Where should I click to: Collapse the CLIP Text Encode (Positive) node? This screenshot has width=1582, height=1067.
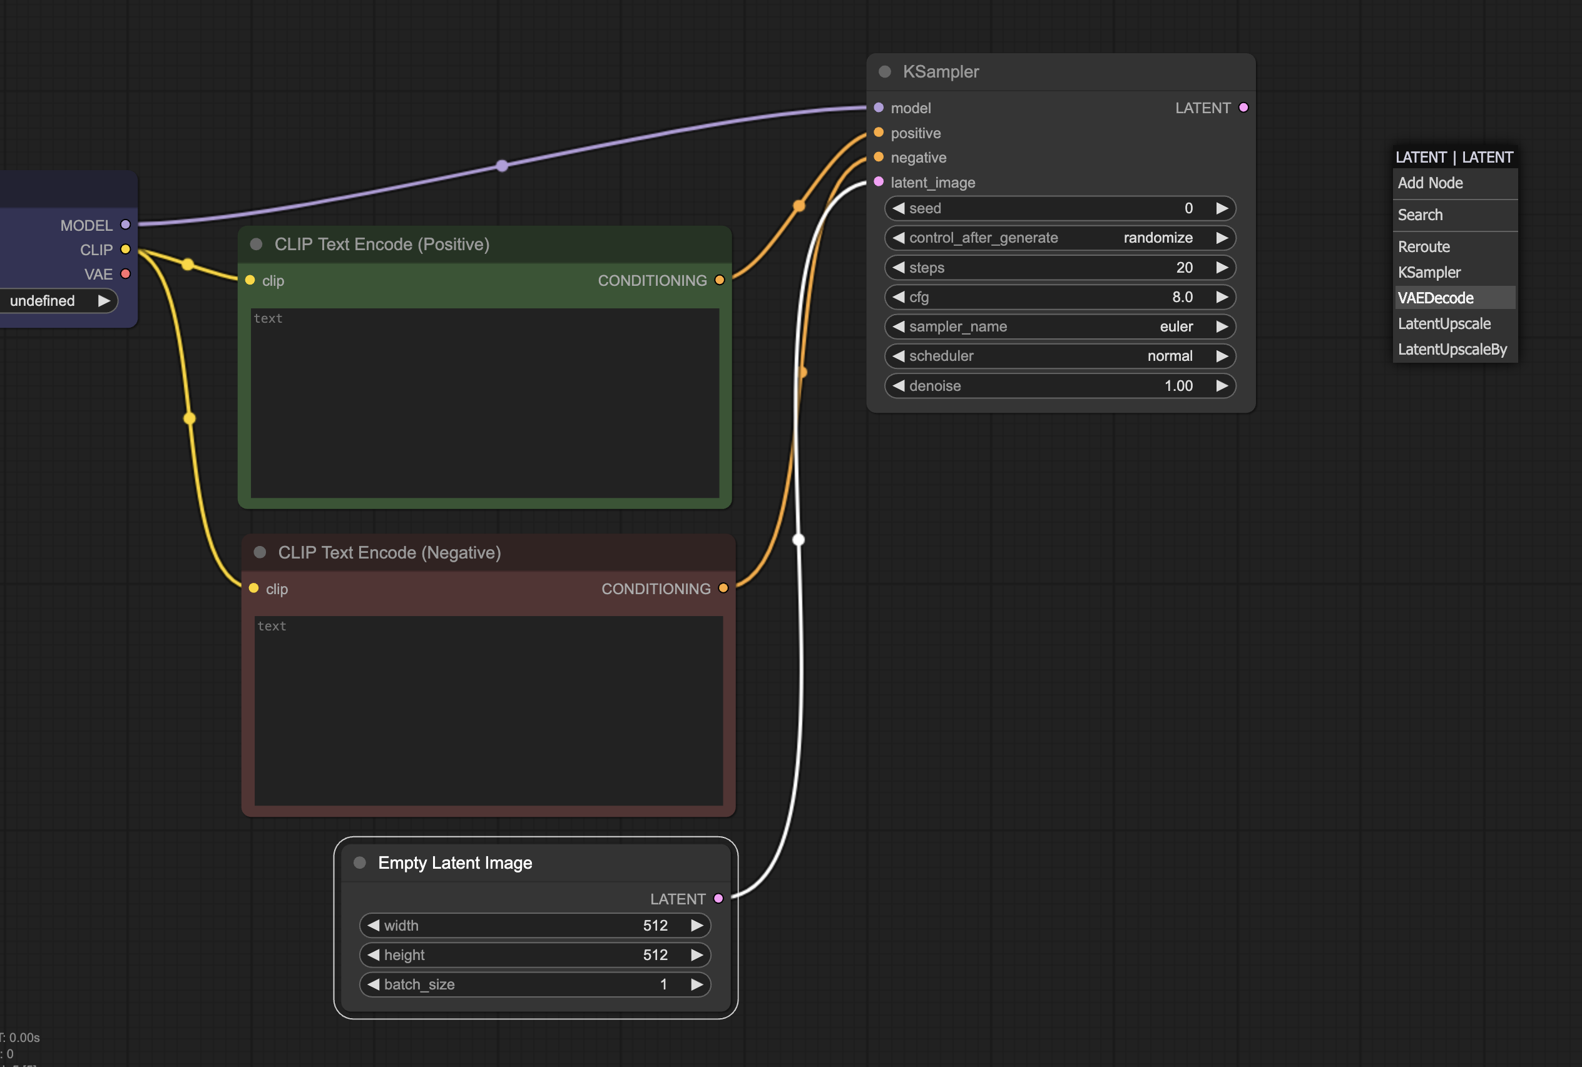pyautogui.click(x=256, y=245)
